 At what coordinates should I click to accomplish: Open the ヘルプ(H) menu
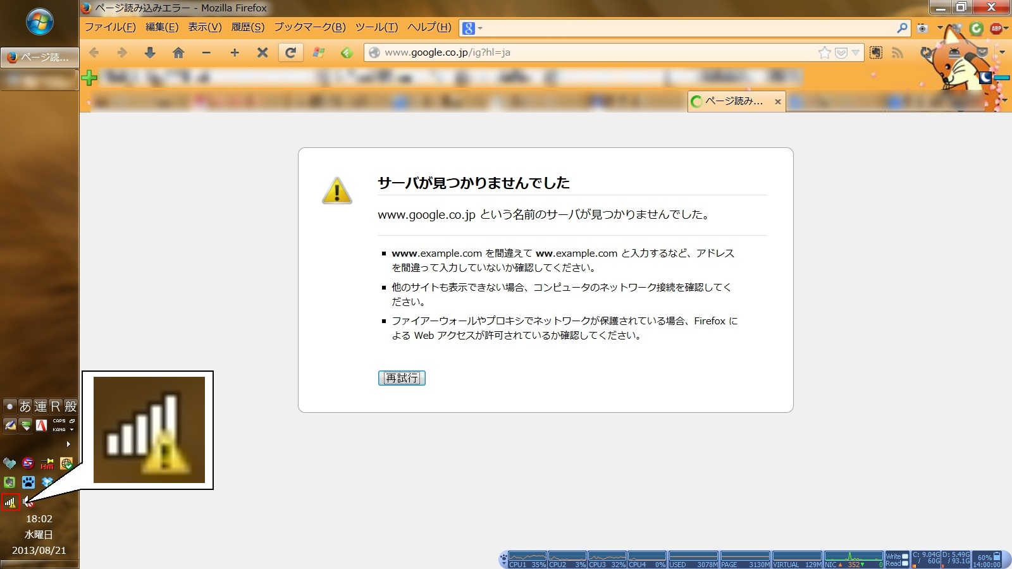point(429,27)
